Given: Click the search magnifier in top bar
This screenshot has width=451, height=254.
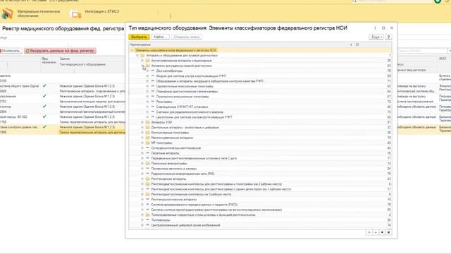Looking at the screenshot, I should tap(354, 1).
